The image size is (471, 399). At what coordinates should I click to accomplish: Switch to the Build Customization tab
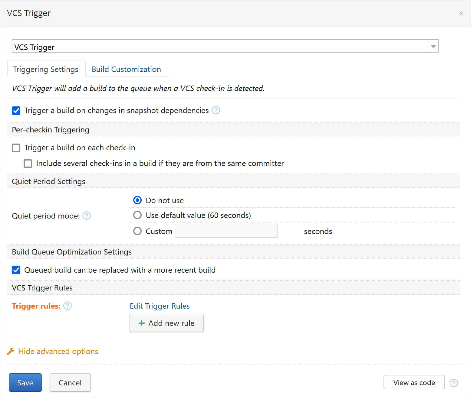point(126,69)
